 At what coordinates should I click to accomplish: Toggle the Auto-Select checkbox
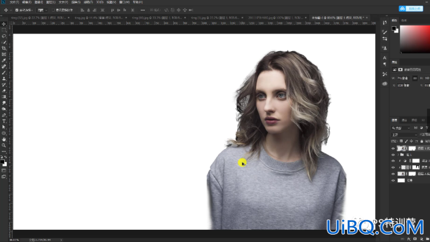coord(16,10)
